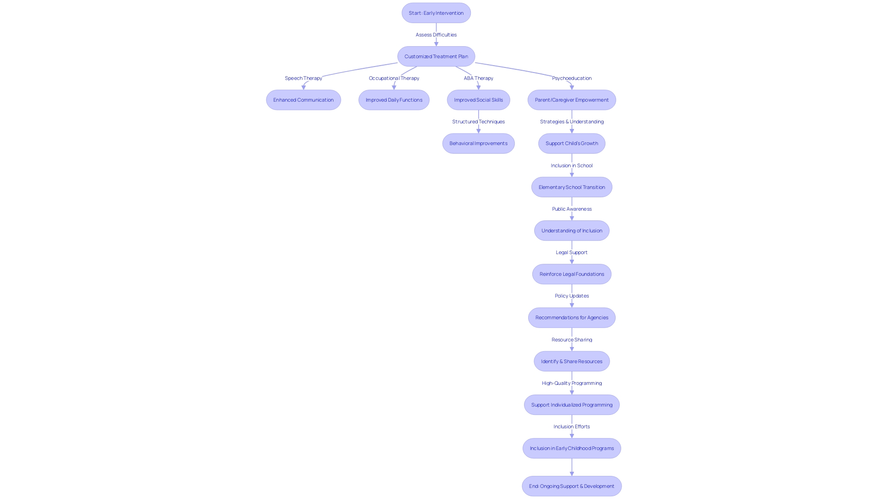
Task: Toggle visibility of Support Child's Growth node
Action: tap(572, 143)
